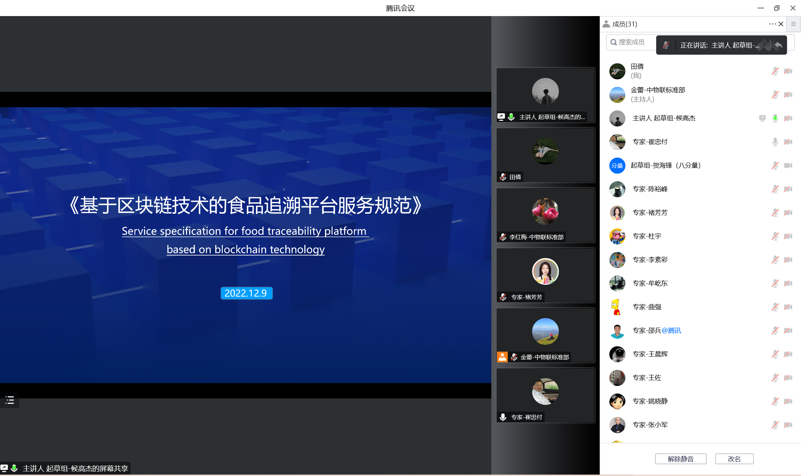Click the hamburger menu icon in the members panel
Screen dimensions: 801x476
[793, 24]
